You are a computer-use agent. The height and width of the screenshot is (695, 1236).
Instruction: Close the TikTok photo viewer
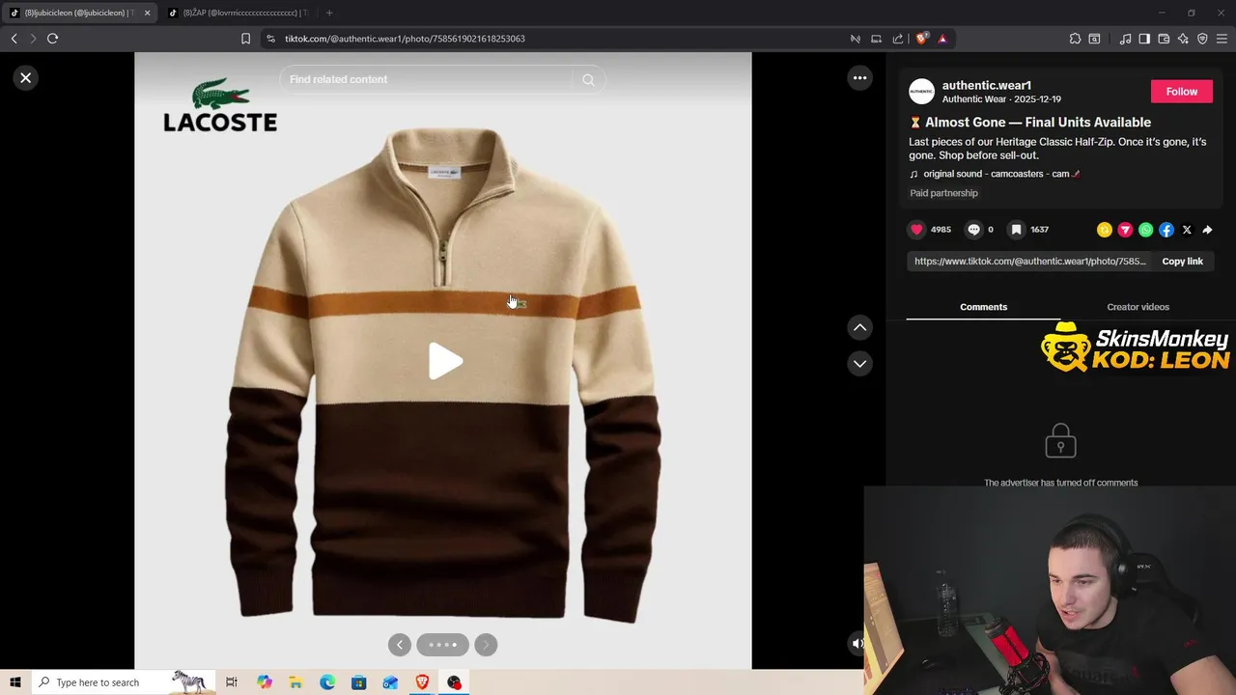click(26, 78)
